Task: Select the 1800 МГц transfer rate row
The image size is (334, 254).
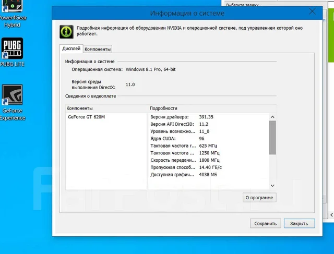Action: 209,160
